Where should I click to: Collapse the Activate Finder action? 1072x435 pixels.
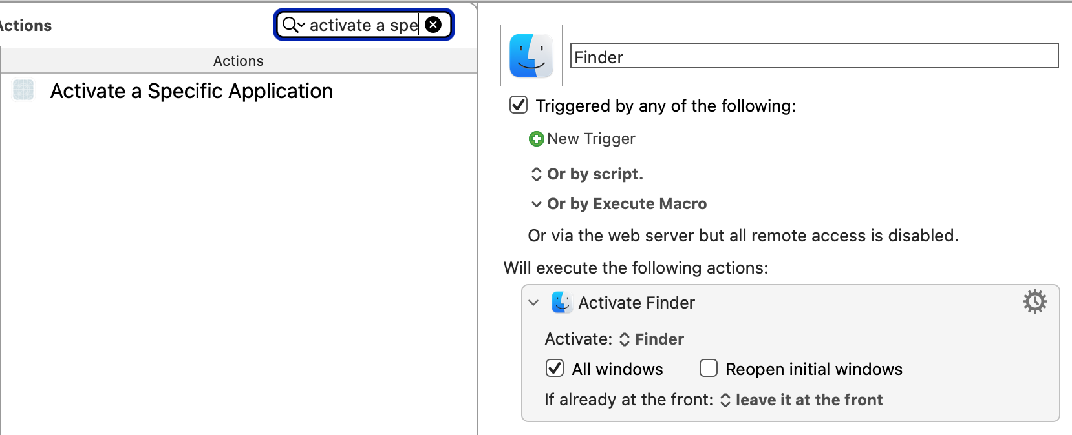(x=533, y=302)
